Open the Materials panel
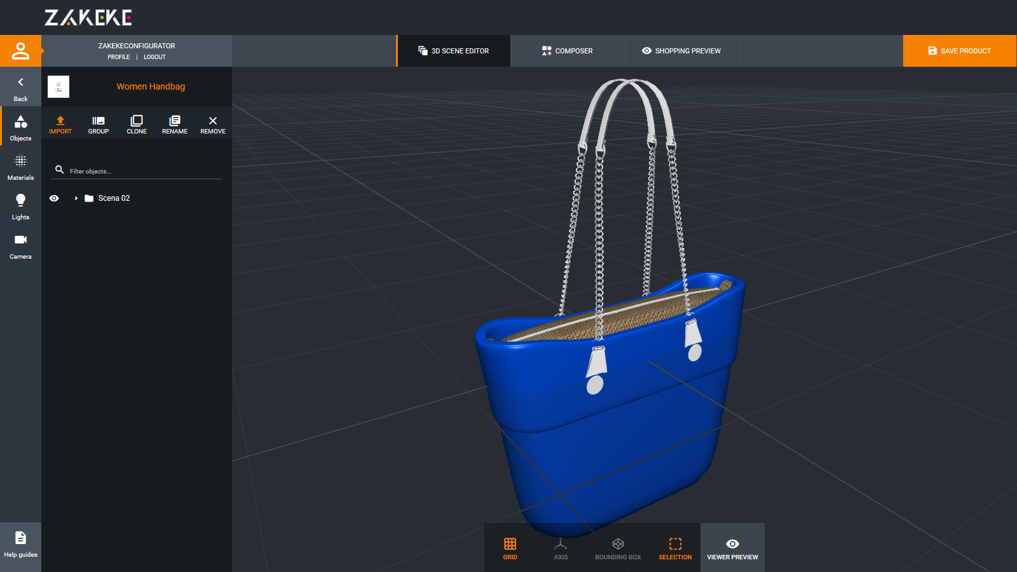This screenshot has height=572, width=1017. 20,167
